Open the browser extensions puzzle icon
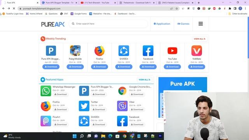 click(230, 9)
